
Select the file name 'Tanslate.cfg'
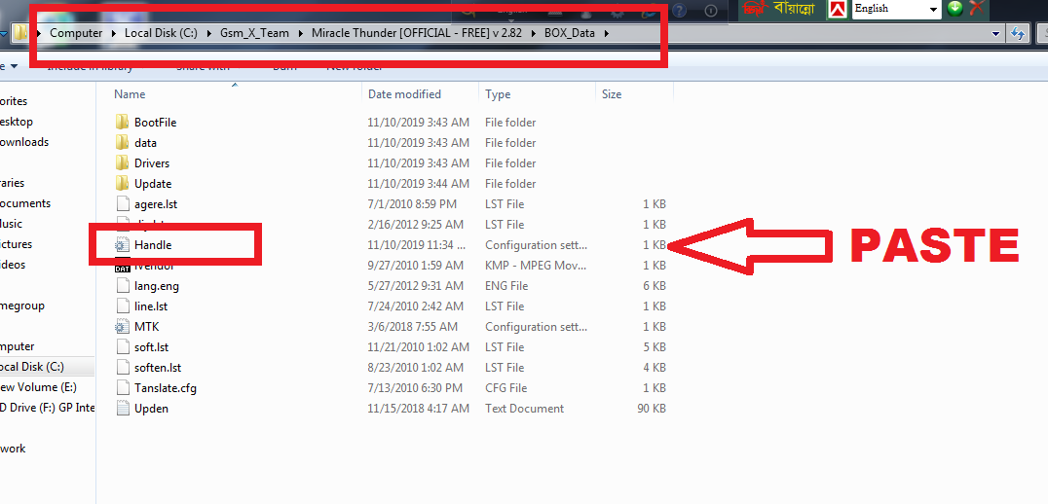(165, 388)
